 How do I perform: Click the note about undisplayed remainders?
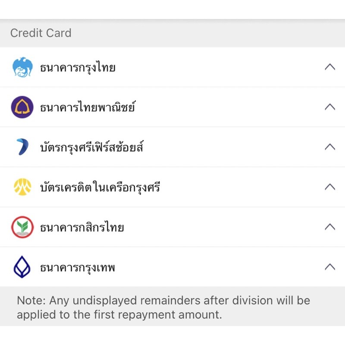point(163,307)
